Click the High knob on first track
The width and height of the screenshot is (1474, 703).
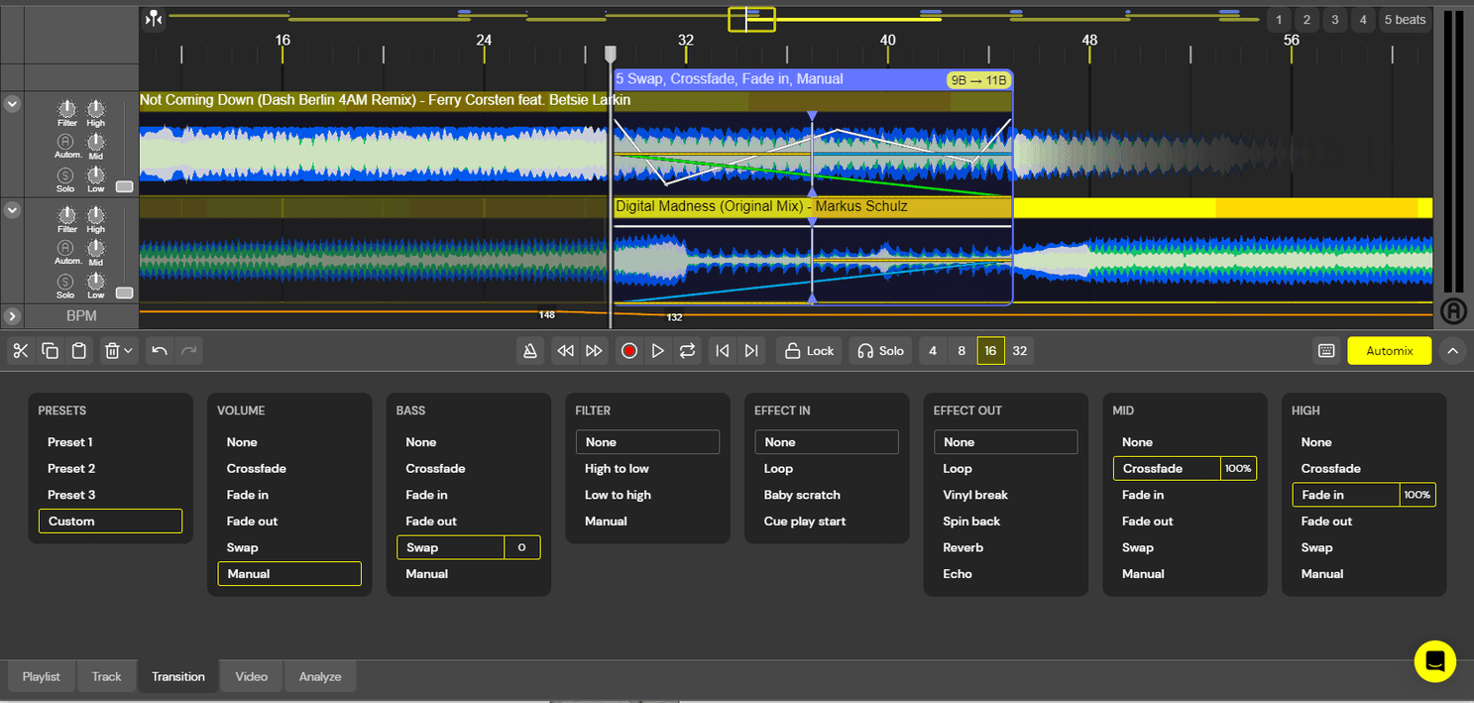pyautogui.click(x=95, y=109)
